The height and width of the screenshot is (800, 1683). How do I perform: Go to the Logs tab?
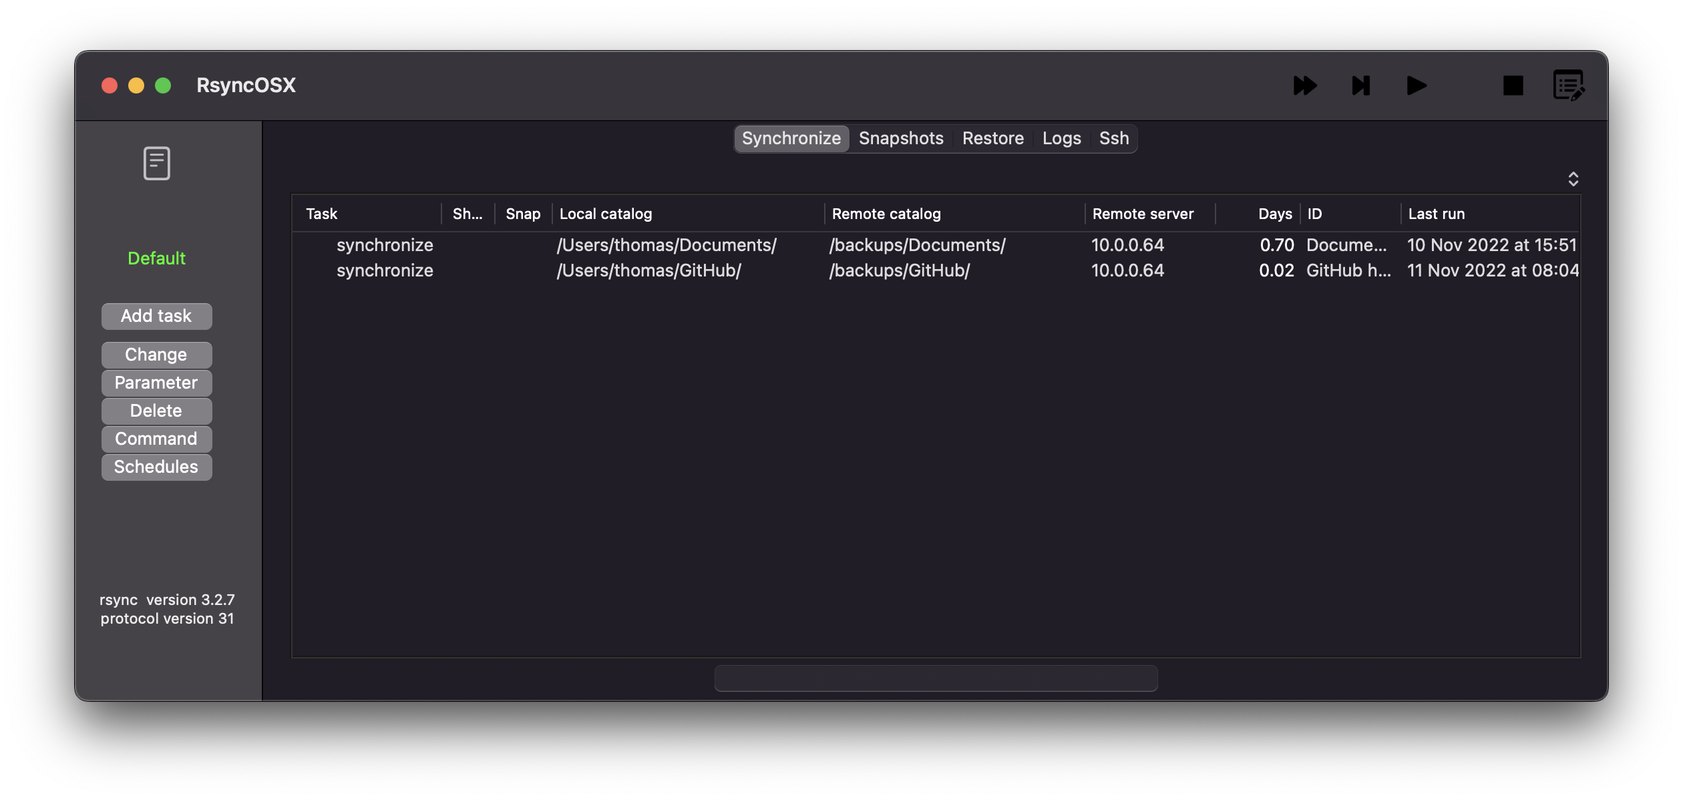click(1061, 138)
